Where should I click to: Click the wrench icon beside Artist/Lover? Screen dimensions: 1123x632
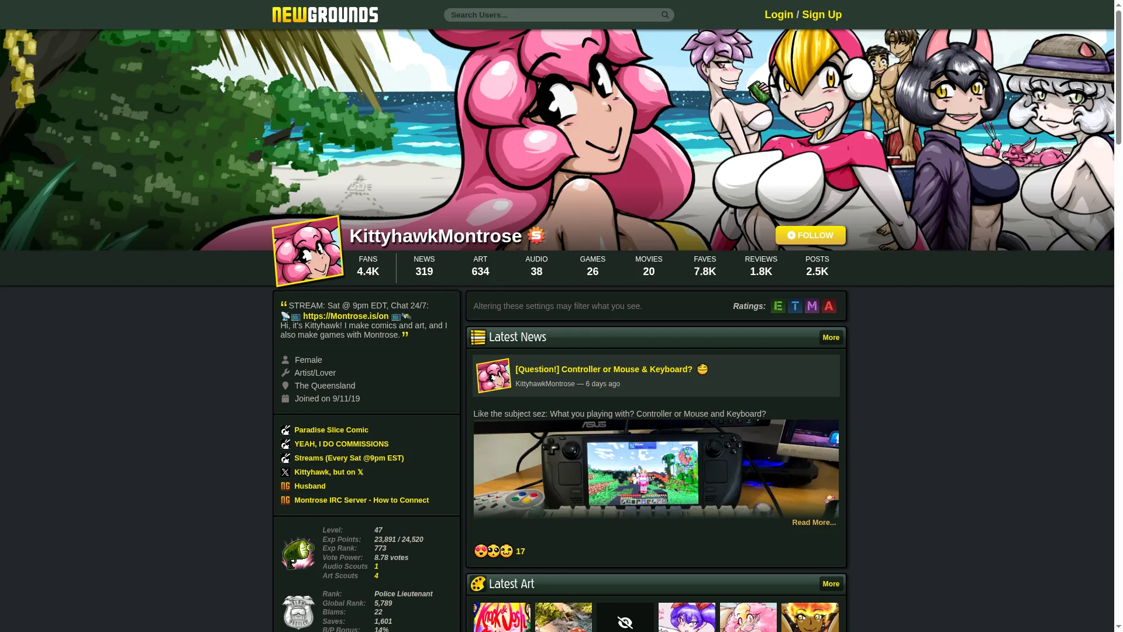[285, 373]
